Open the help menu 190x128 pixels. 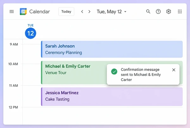[x=158, y=11]
